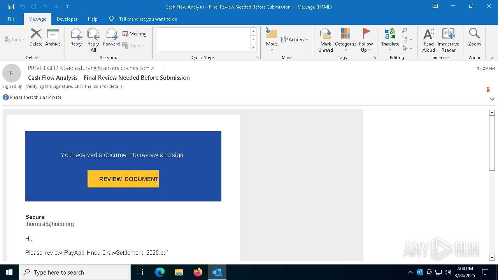The image size is (498, 280).
Task: Open the Help ribbon tab
Action: pyautogui.click(x=93, y=19)
